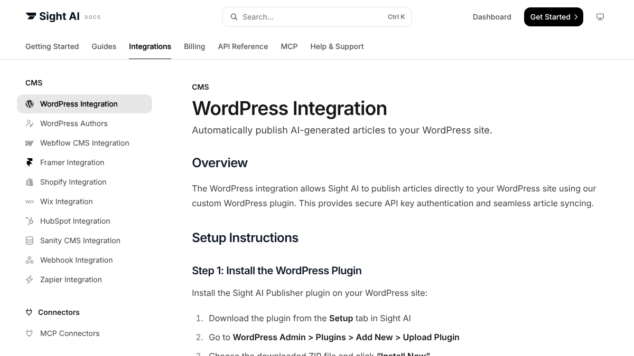The height and width of the screenshot is (356, 634).
Task: Click the Connectors sidebar section heading
Action: click(59, 312)
